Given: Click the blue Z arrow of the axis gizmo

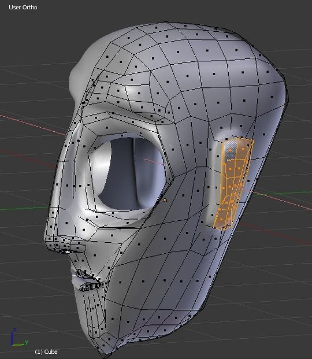Looking at the screenshot, I should [x=12, y=336].
